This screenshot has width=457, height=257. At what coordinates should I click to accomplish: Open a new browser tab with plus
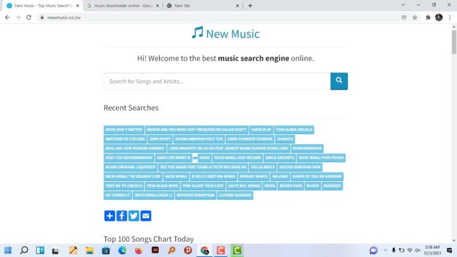point(250,5)
